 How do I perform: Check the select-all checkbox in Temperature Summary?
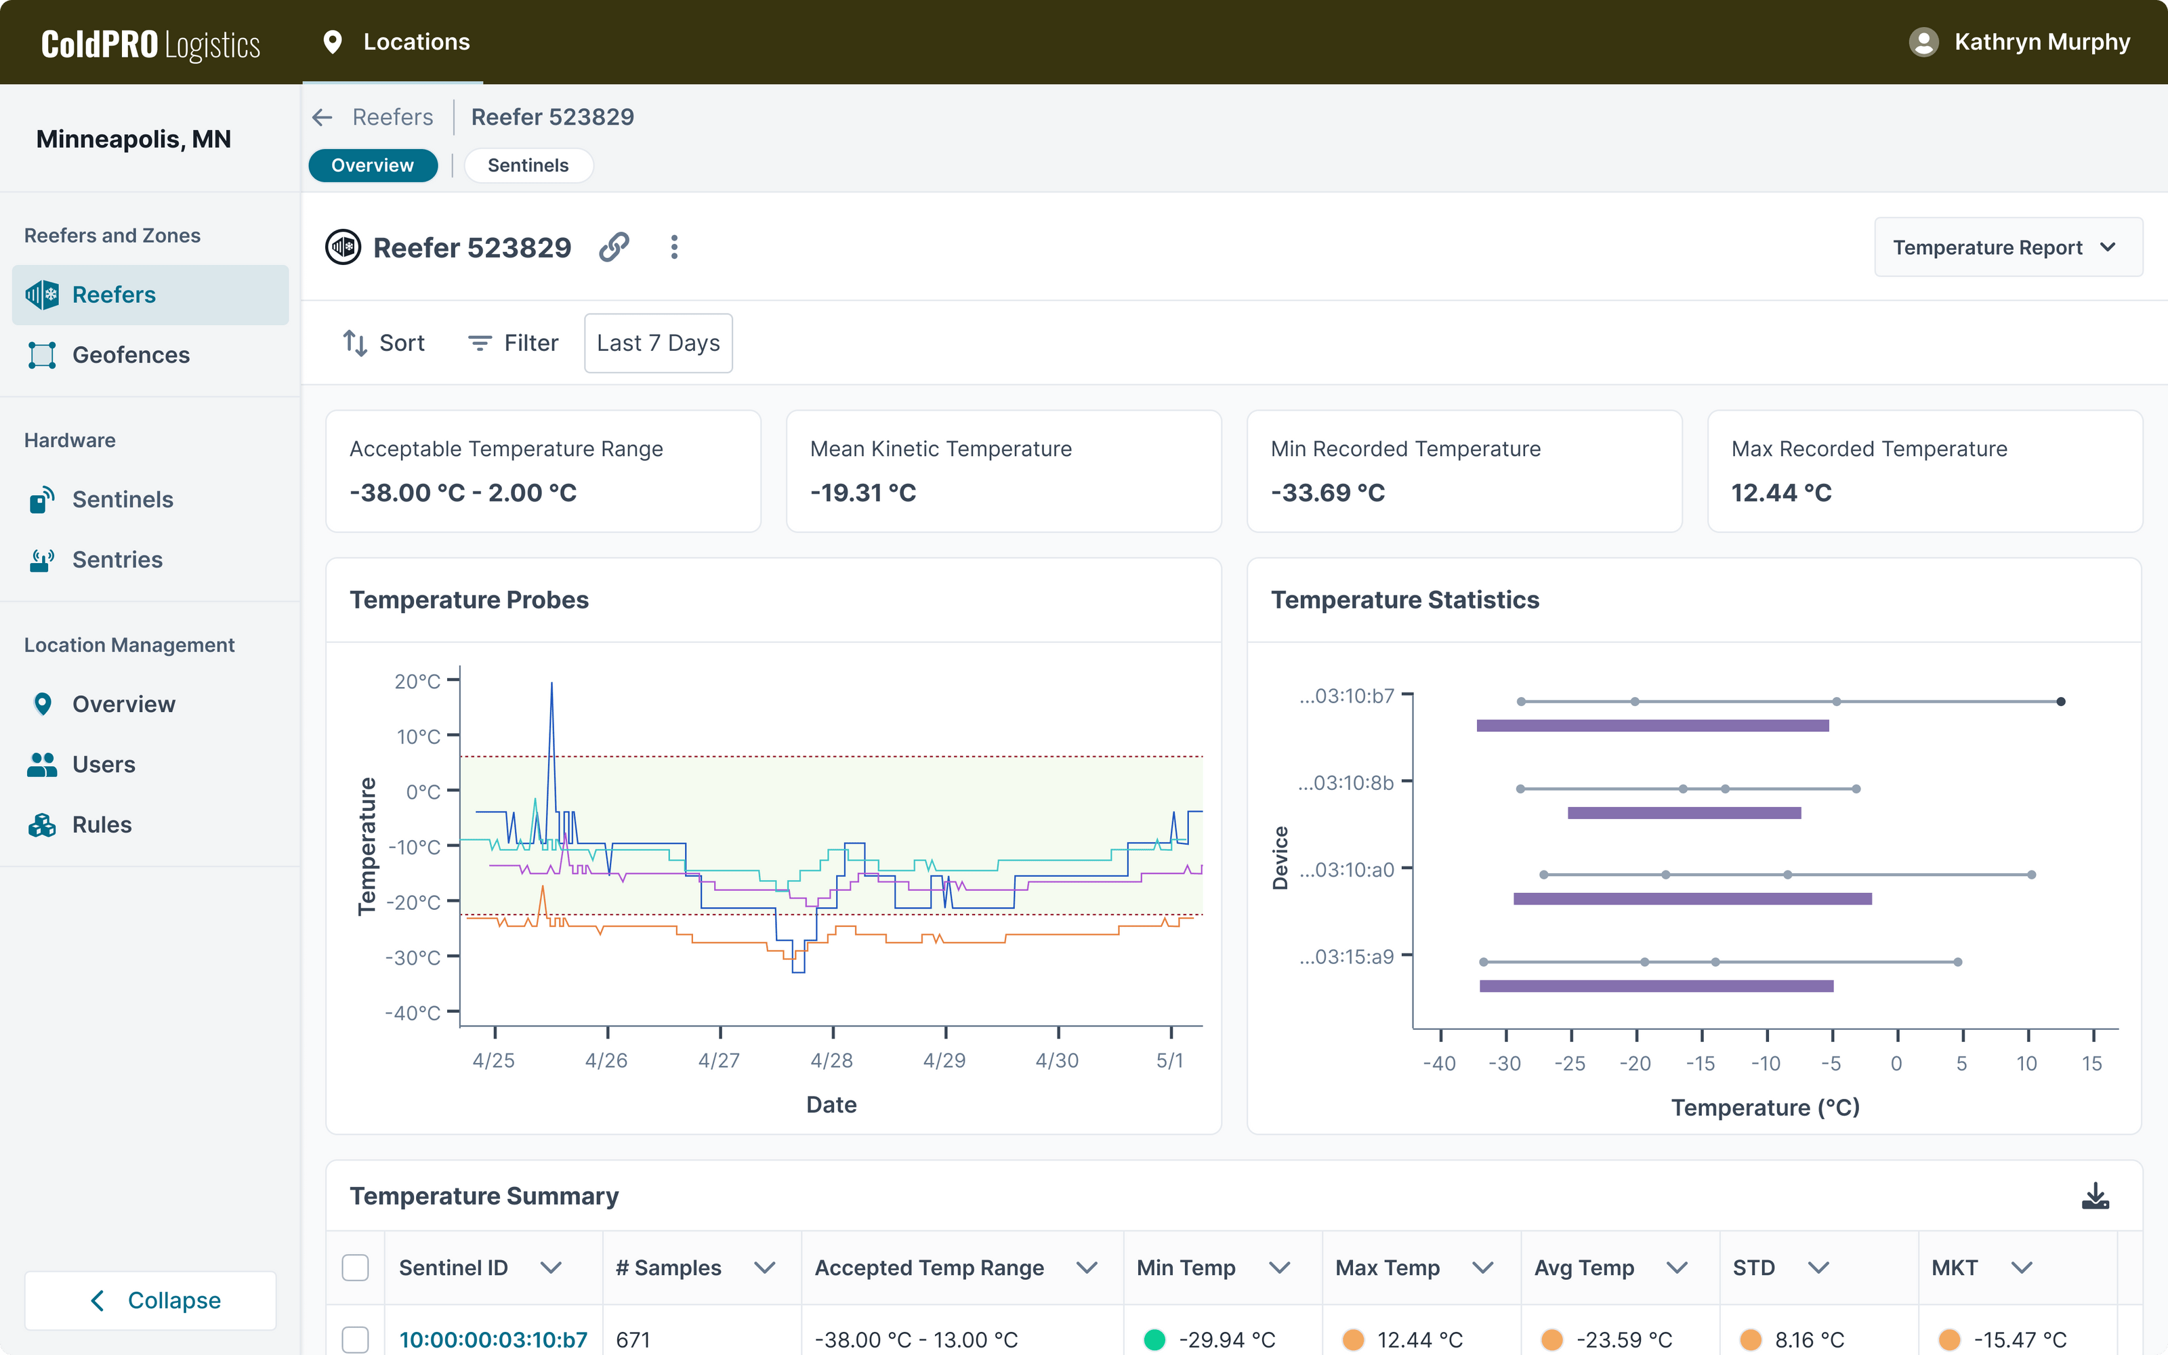click(x=356, y=1267)
